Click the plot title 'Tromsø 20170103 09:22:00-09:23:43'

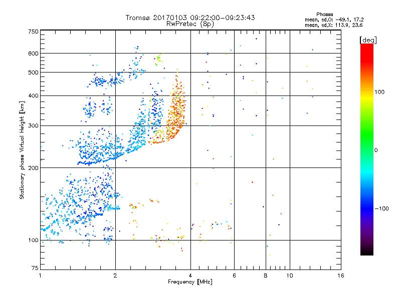click(x=190, y=17)
